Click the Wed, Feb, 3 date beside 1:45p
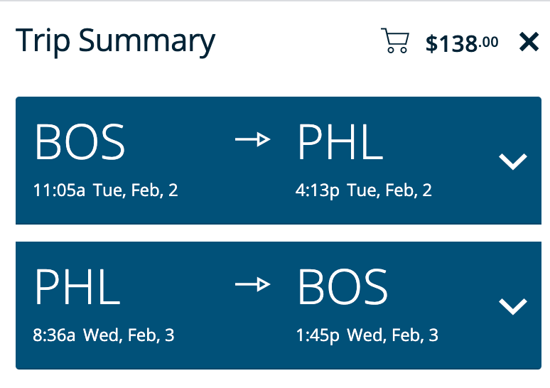The image size is (550, 388). click(393, 335)
